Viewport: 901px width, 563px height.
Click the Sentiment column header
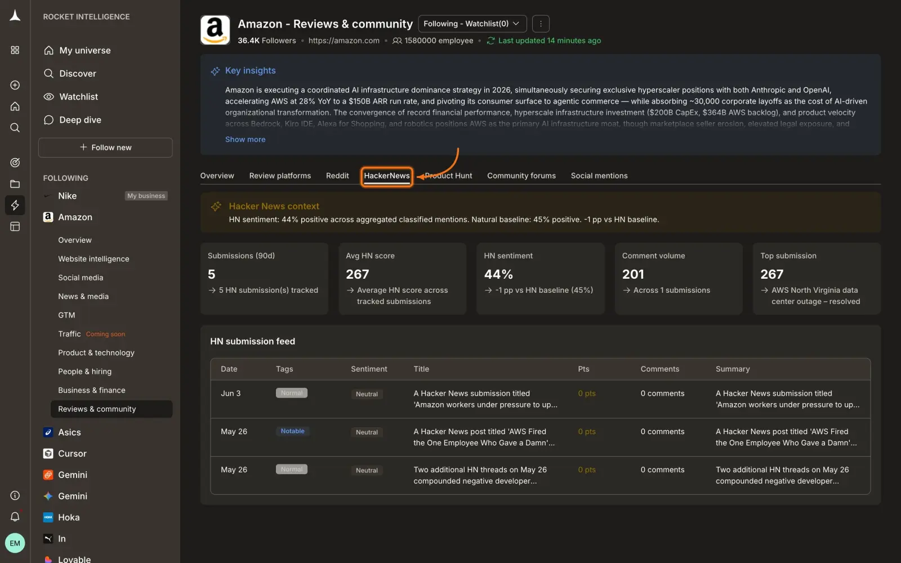point(369,369)
